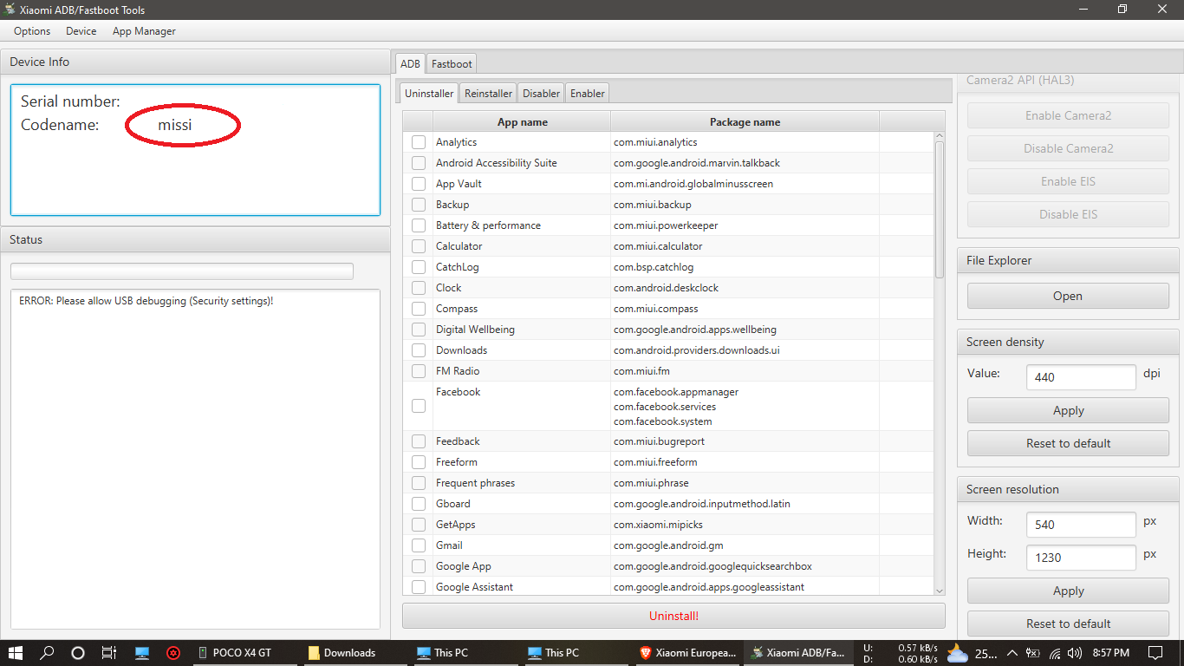
Task: Open the notification center icon
Action: (1155, 653)
